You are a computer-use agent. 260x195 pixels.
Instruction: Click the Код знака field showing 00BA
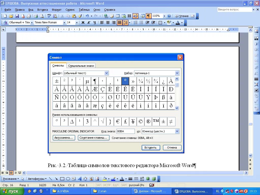(x=125, y=131)
